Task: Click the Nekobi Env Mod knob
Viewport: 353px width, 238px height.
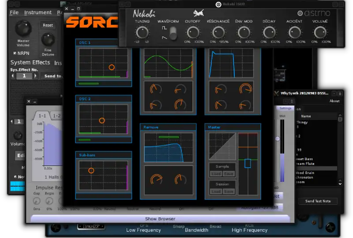Action: 244,33
